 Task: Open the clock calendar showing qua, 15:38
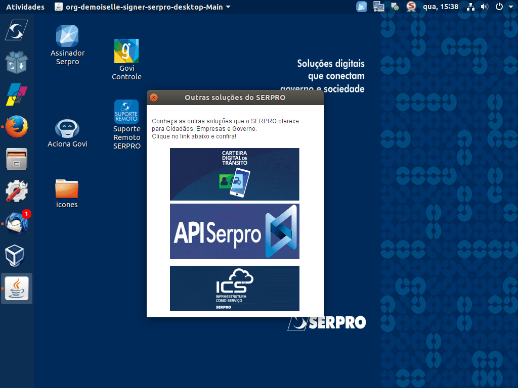point(441,7)
